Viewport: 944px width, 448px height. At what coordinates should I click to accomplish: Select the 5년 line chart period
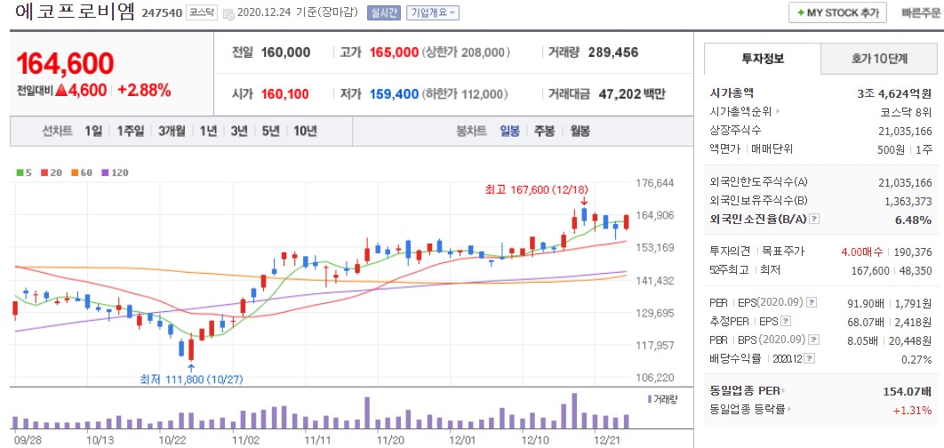tap(270, 131)
